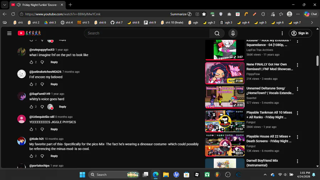View site information lock icon
The height and width of the screenshot is (180, 320).
coord(21,14)
